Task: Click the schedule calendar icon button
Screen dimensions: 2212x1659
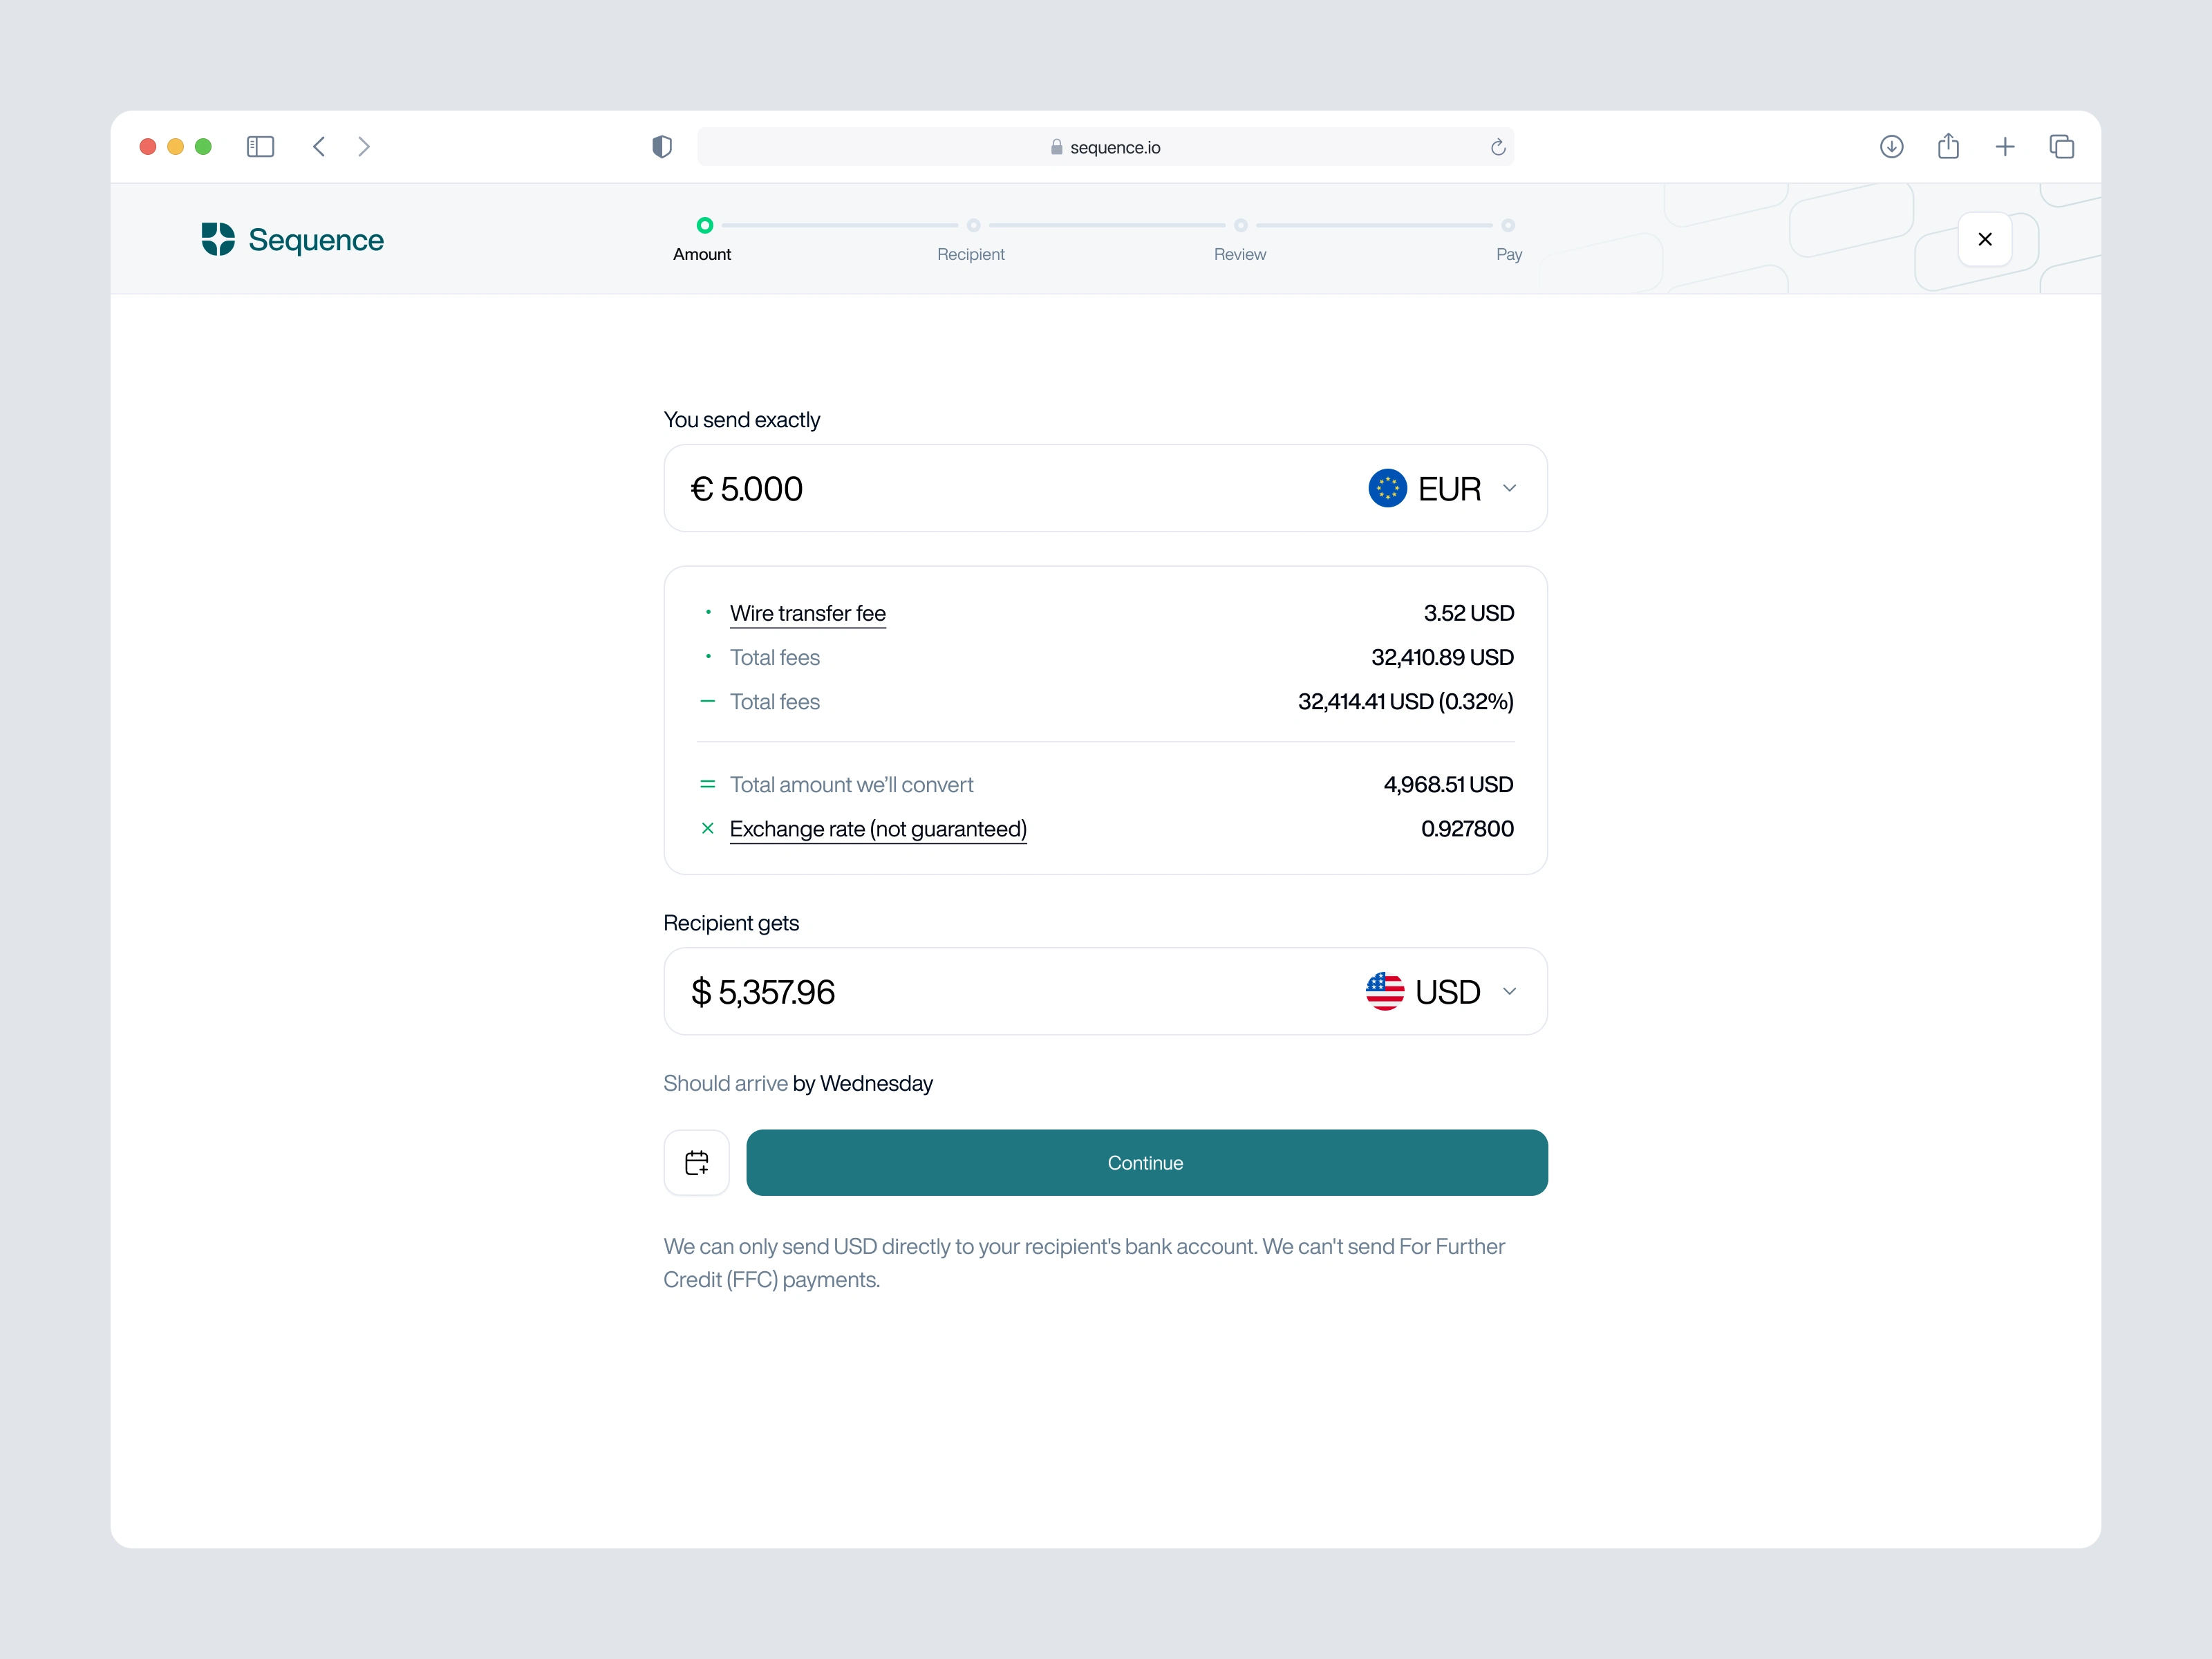Action: pos(696,1162)
